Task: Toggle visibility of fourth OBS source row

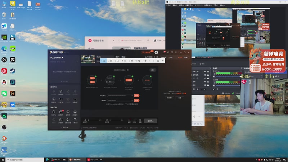Action: (205, 82)
